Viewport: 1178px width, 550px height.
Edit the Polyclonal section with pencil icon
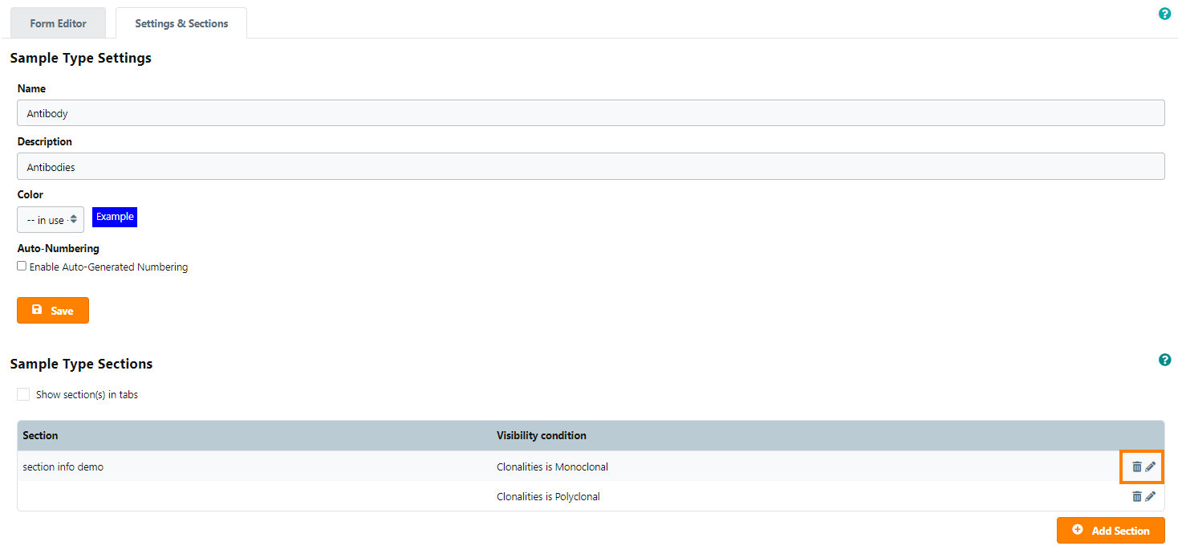click(x=1150, y=496)
